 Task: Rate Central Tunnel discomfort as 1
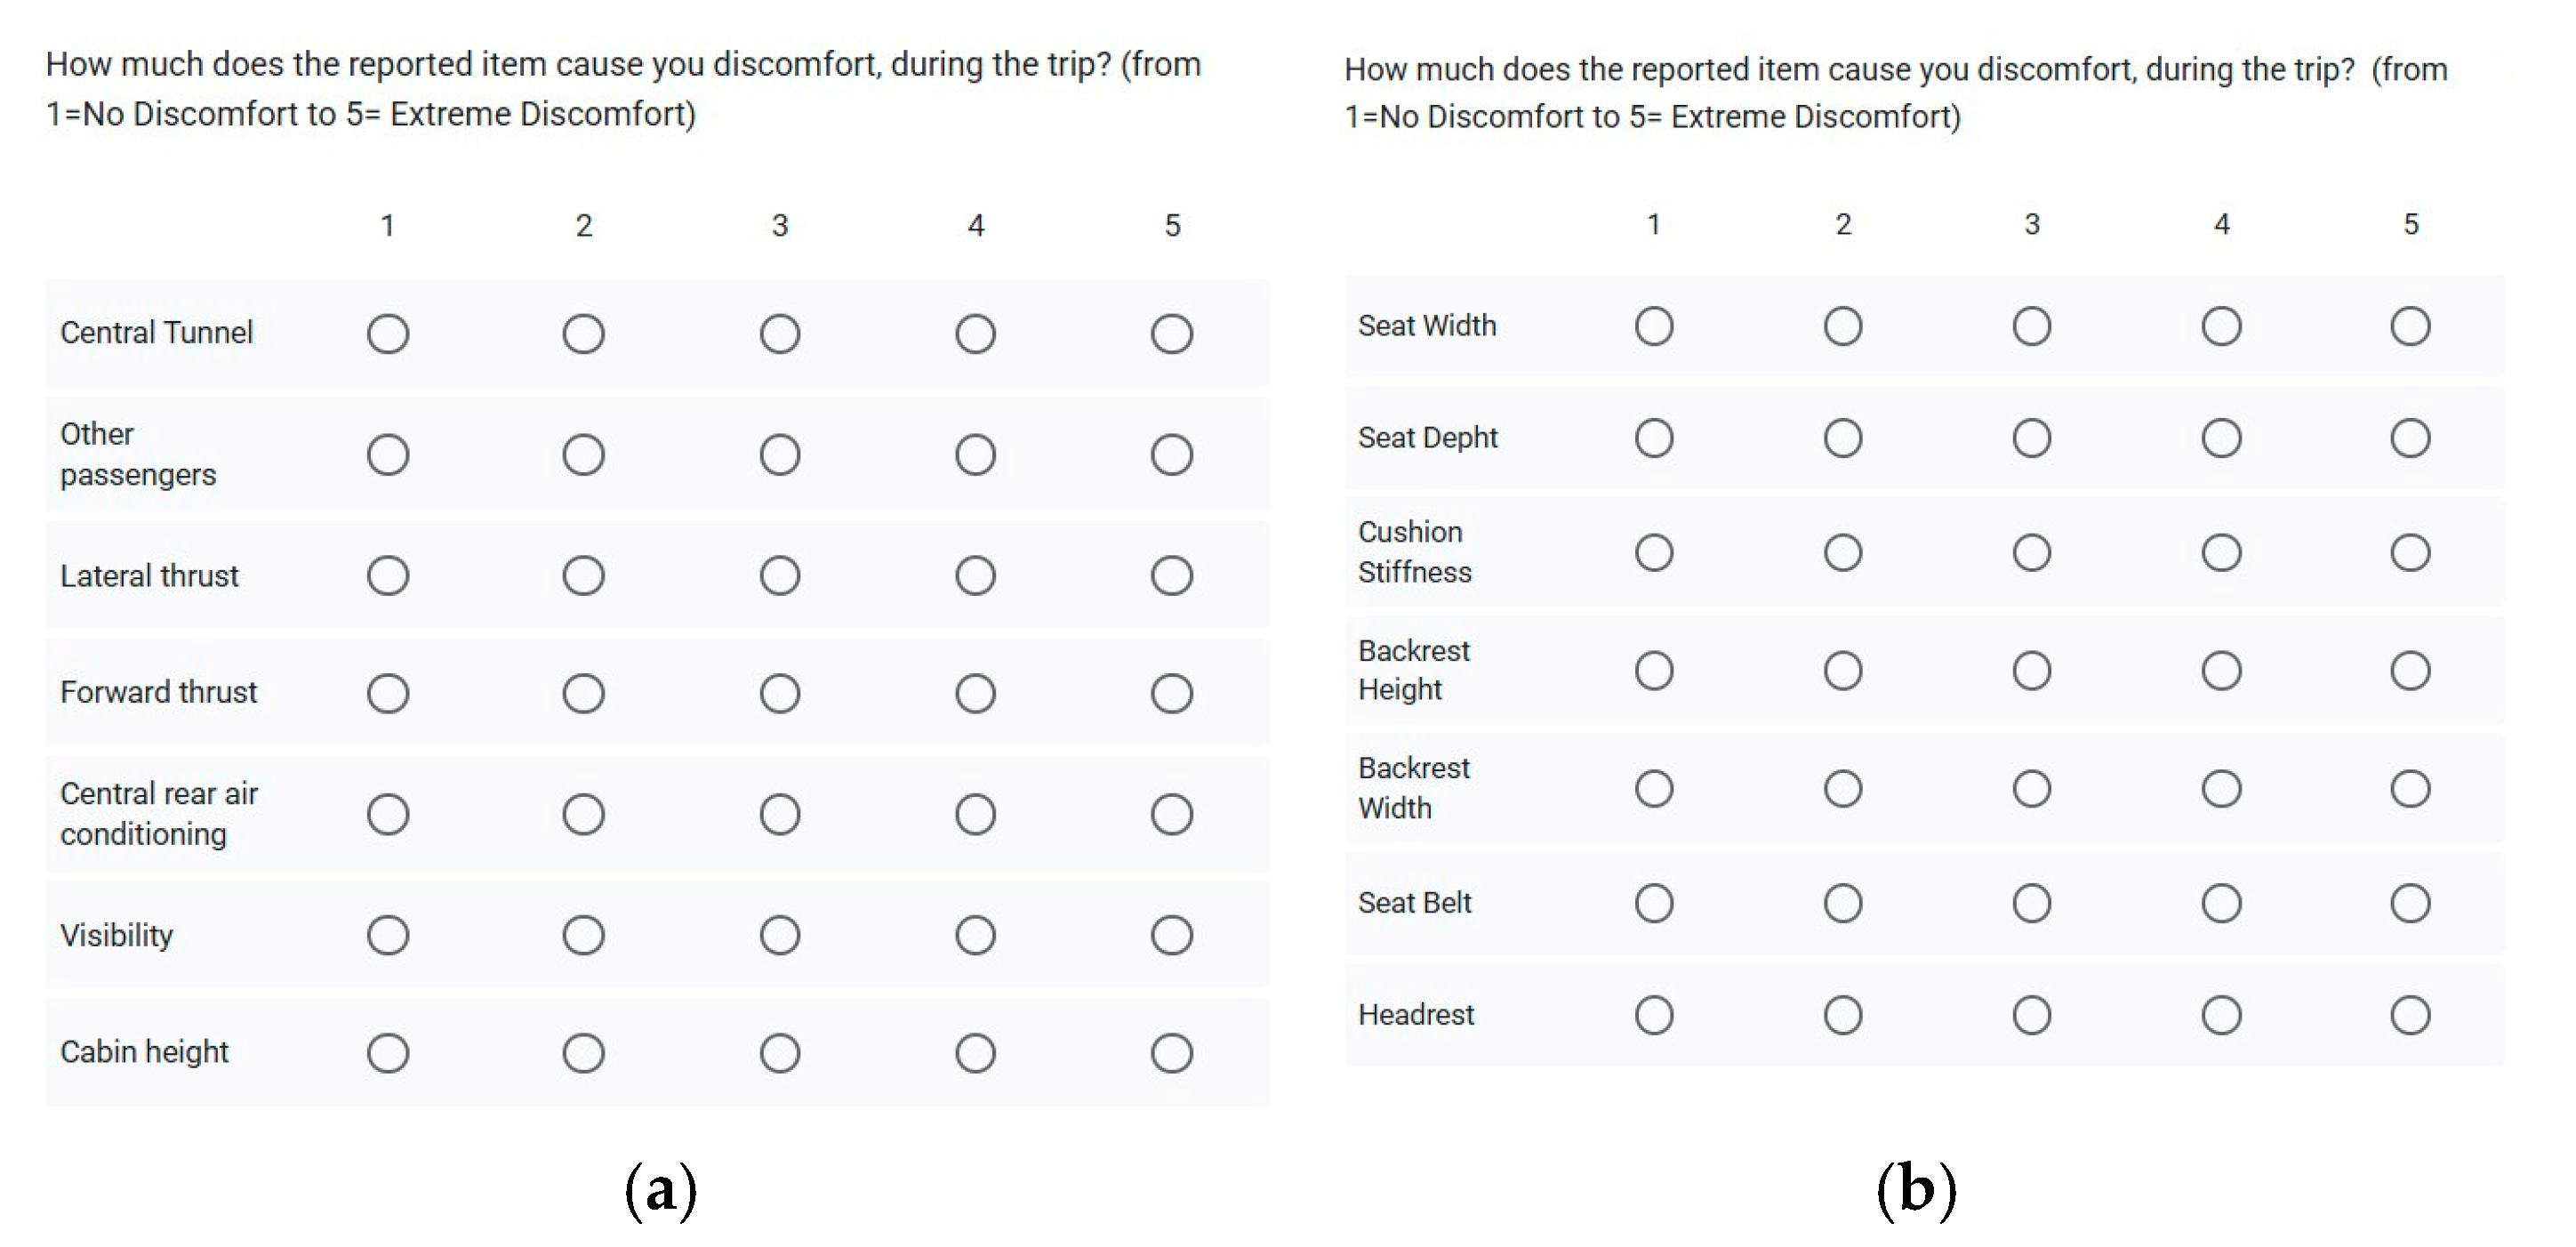coord(388,334)
